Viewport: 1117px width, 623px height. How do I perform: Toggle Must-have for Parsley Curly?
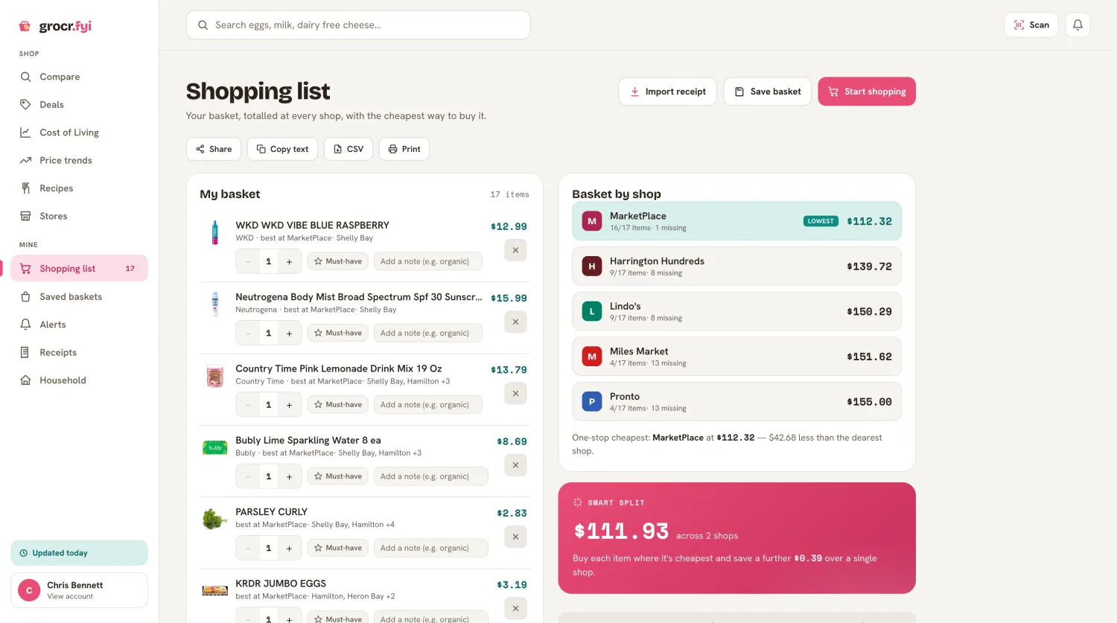(338, 548)
